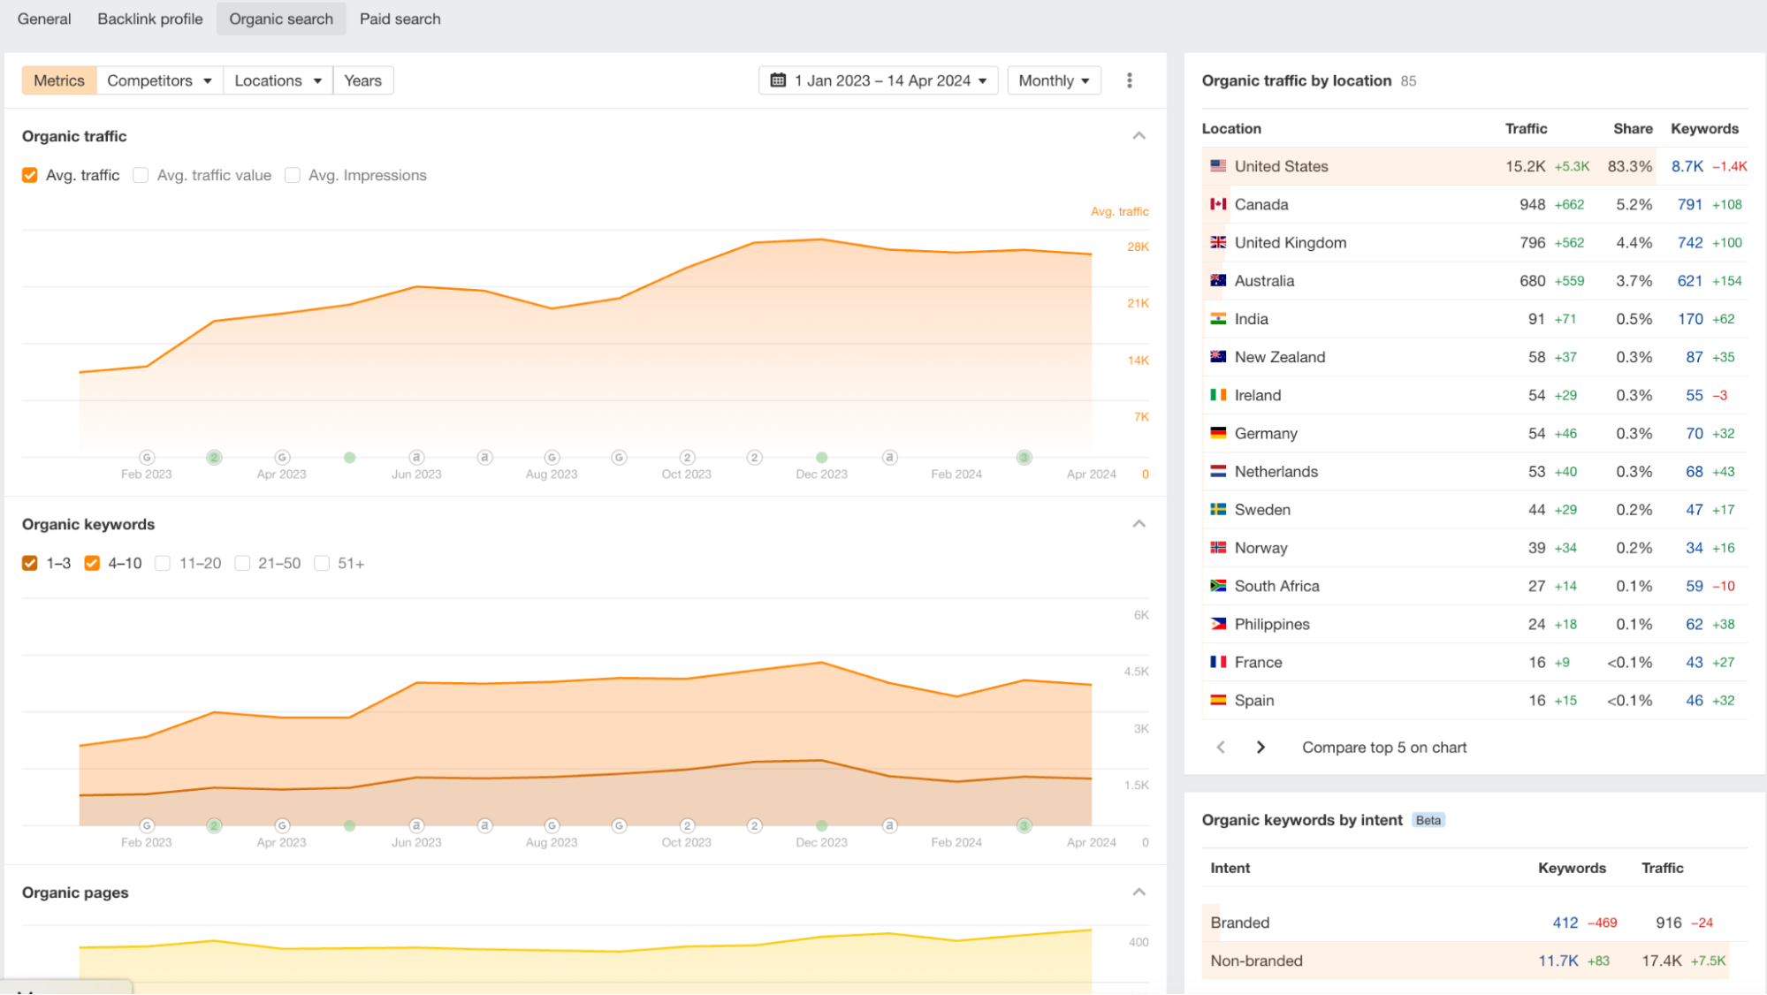This screenshot has height=995, width=1767.
Task: Open the Competitors dropdown
Action: click(x=159, y=80)
